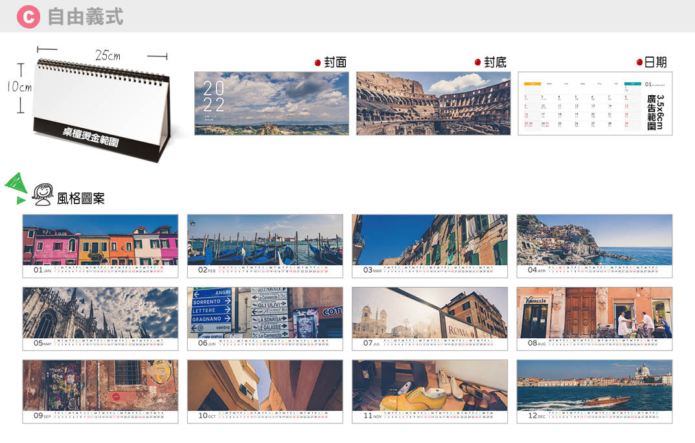Click the 自由義式 heading text

click(x=85, y=16)
